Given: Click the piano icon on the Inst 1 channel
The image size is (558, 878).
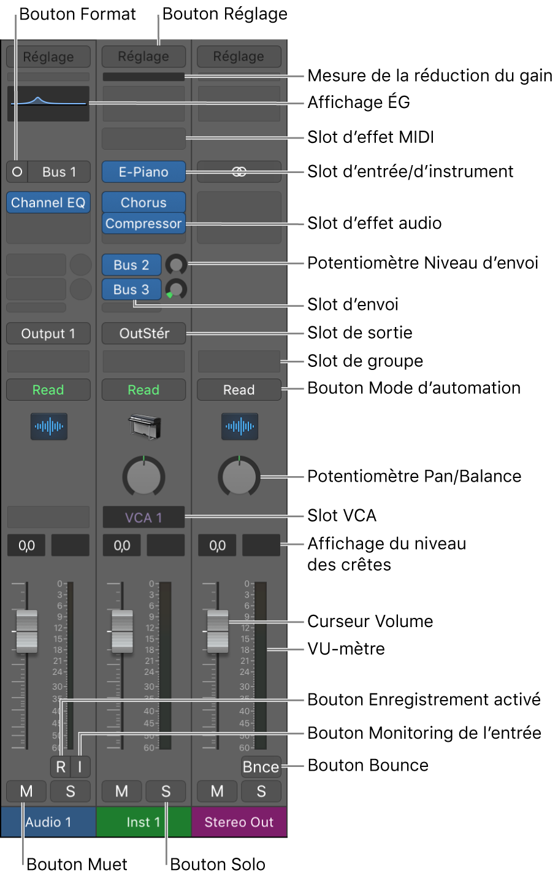Looking at the screenshot, I should pyautogui.click(x=143, y=426).
